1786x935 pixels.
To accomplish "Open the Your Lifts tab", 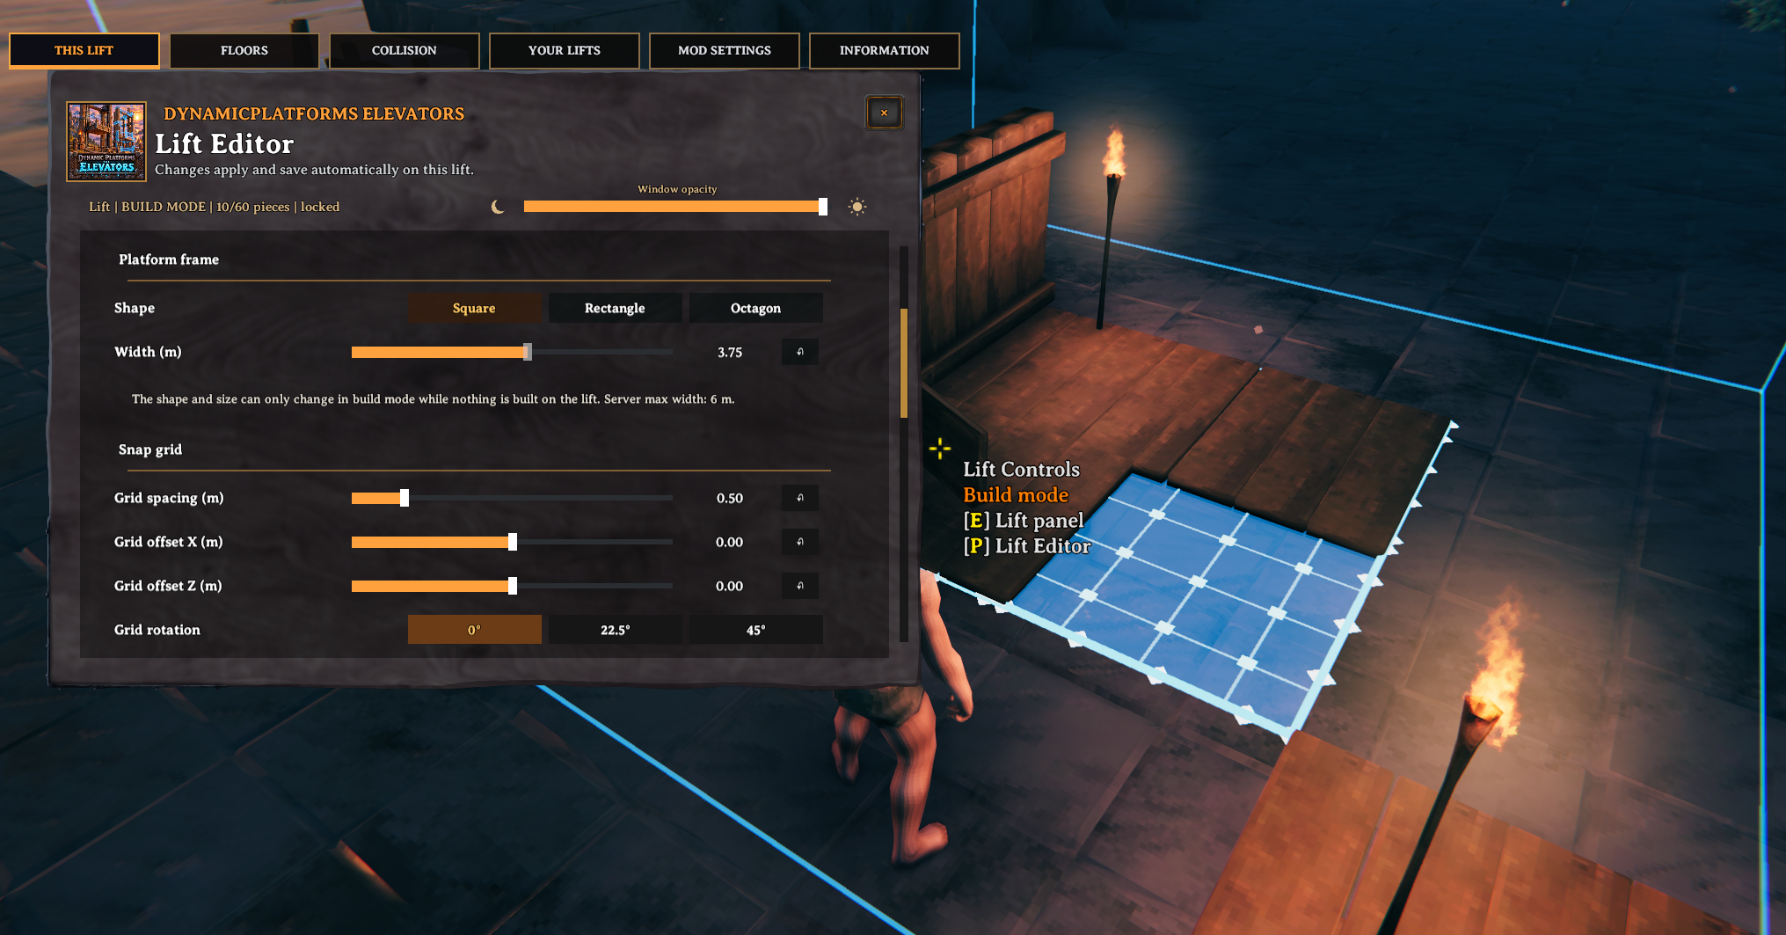I will click(x=565, y=50).
